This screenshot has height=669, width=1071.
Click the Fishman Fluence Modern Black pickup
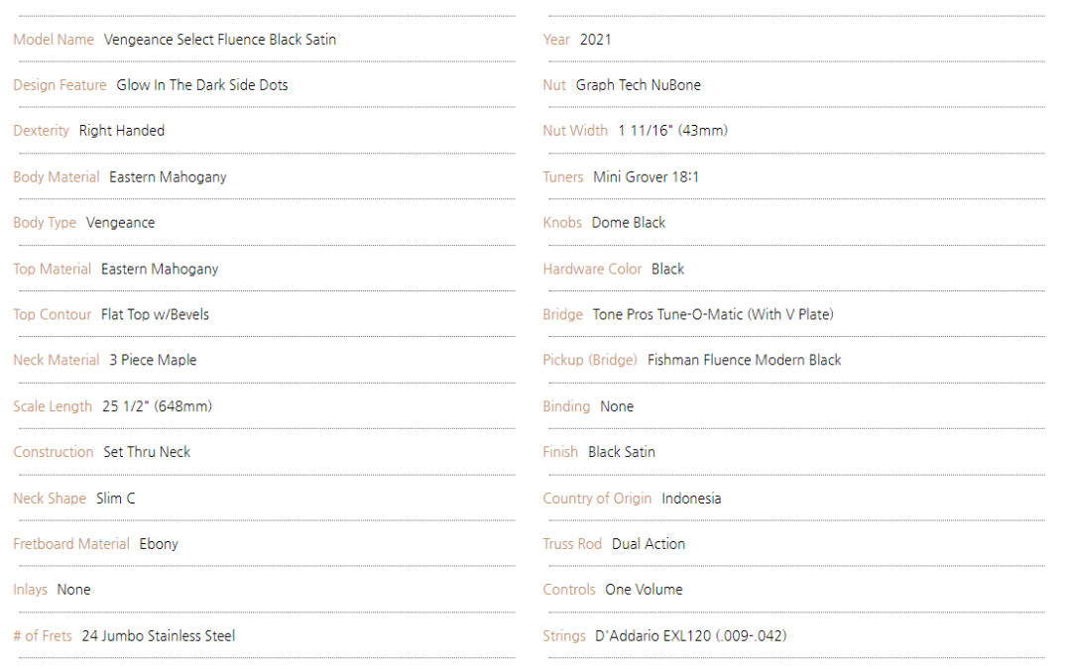[x=745, y=361]
